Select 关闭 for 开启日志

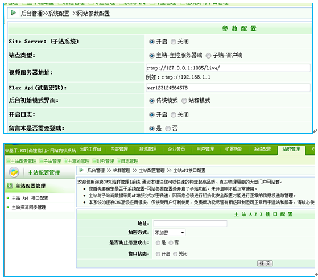pos(173,115)
